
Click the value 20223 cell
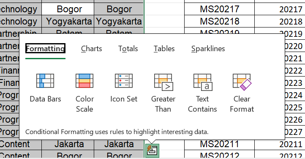295,83
